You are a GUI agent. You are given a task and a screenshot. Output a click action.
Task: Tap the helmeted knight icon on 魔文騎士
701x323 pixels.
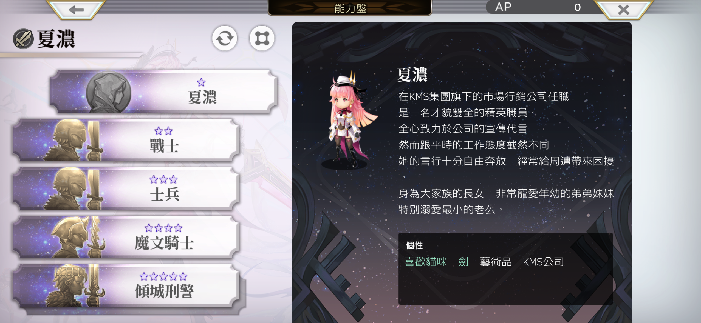78,237
